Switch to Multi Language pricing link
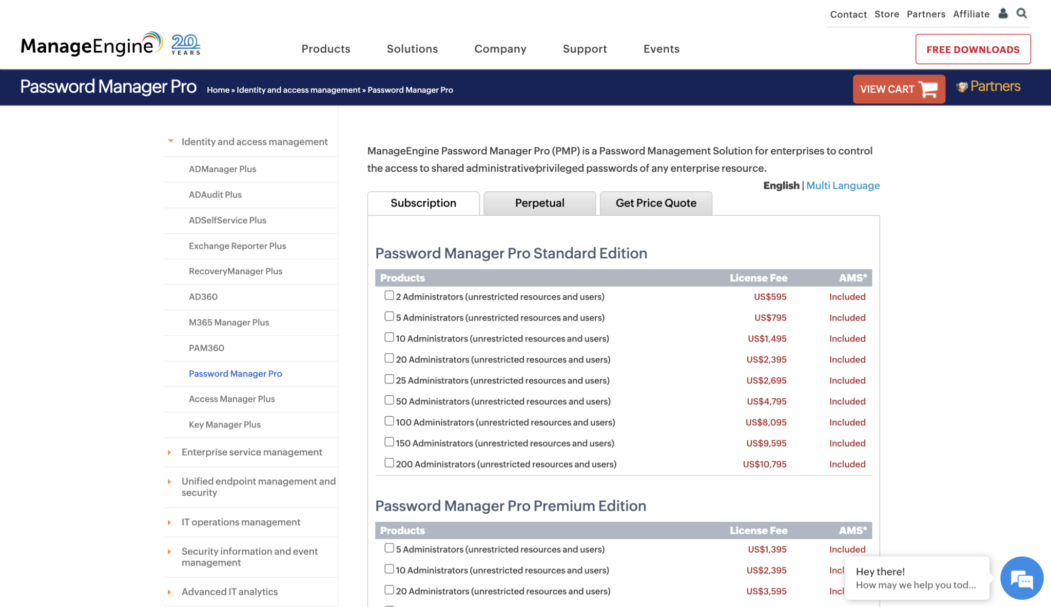This screenshot has height=607, width=1051. tap(843, 186)
